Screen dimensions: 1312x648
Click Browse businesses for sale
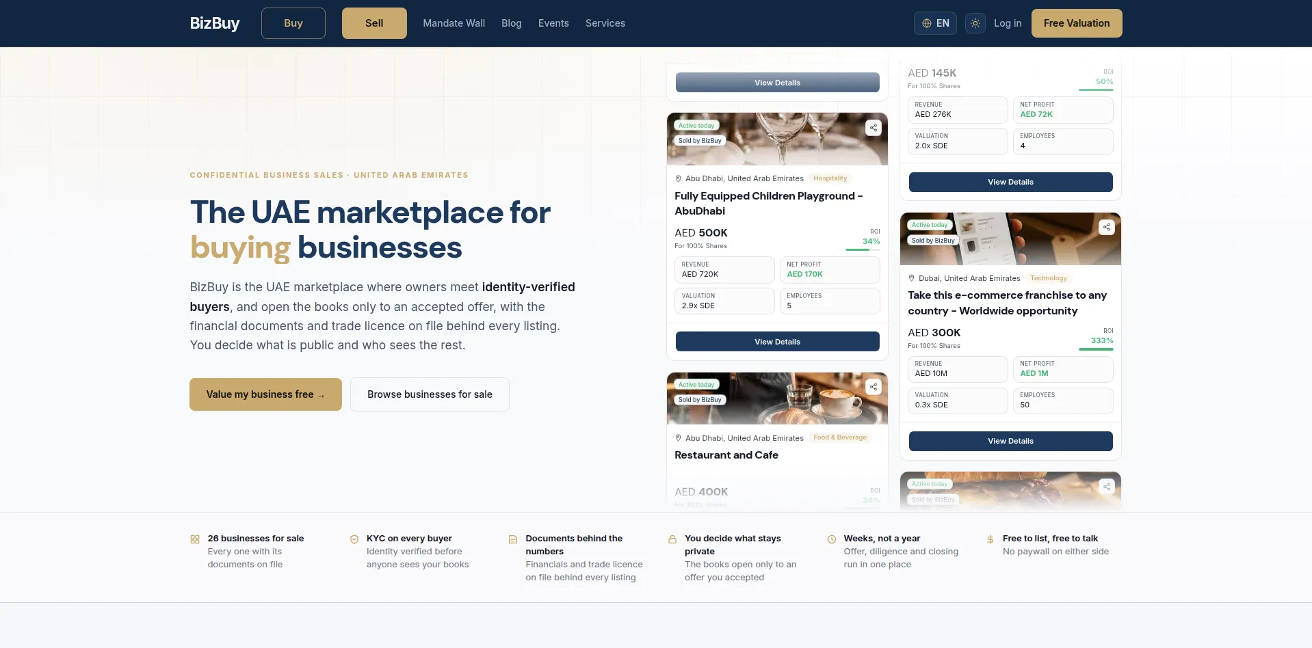tap(430, 394)
